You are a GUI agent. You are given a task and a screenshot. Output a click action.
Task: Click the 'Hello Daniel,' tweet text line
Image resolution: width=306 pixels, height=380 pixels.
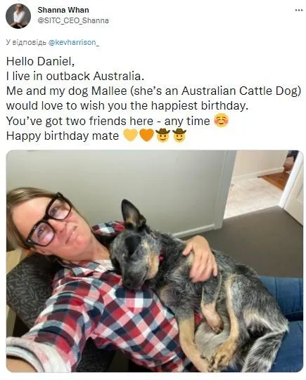click(x=40, y=61)
